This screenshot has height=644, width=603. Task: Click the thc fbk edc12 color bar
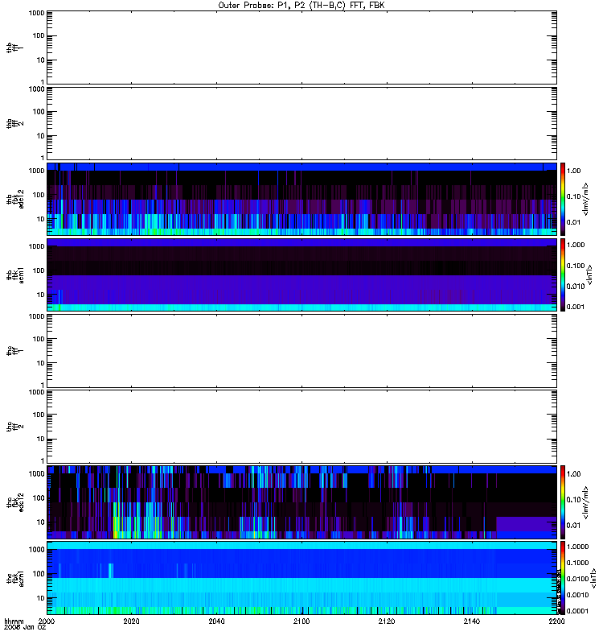pos(563,502)
